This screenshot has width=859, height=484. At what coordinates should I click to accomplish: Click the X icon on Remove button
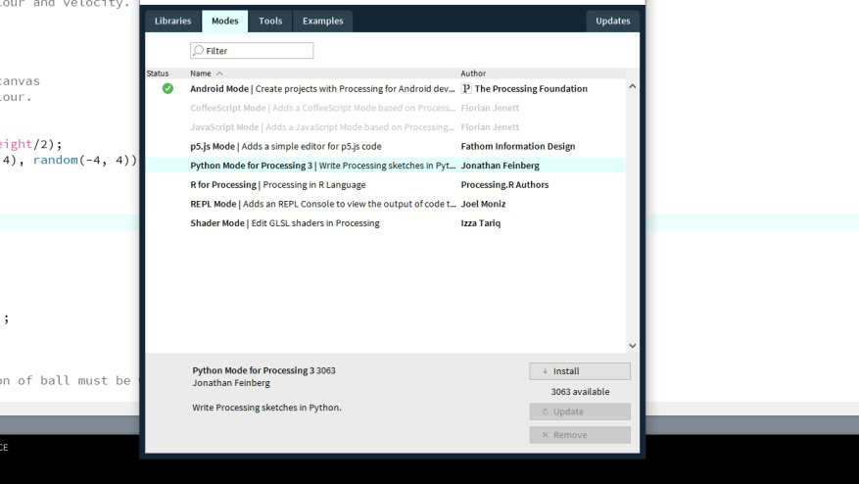pyautogui.click(x=545, y=435)
